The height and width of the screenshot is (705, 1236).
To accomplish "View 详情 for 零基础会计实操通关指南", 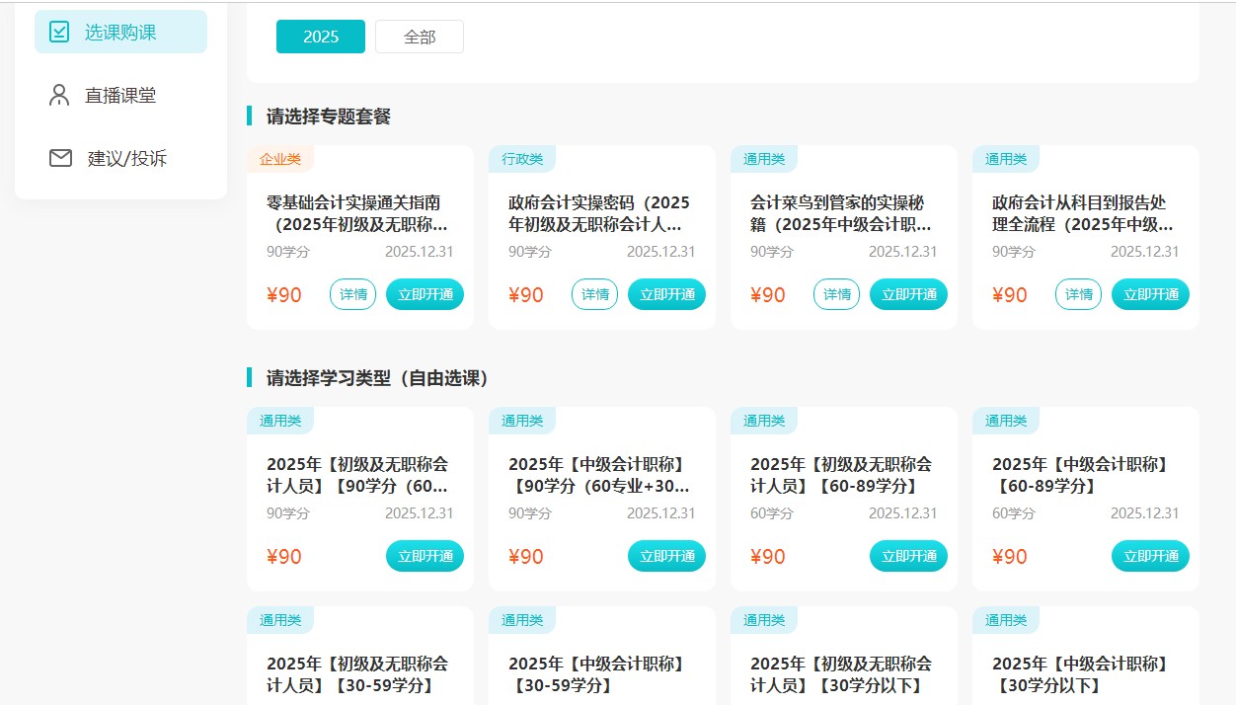I will 353,294.
